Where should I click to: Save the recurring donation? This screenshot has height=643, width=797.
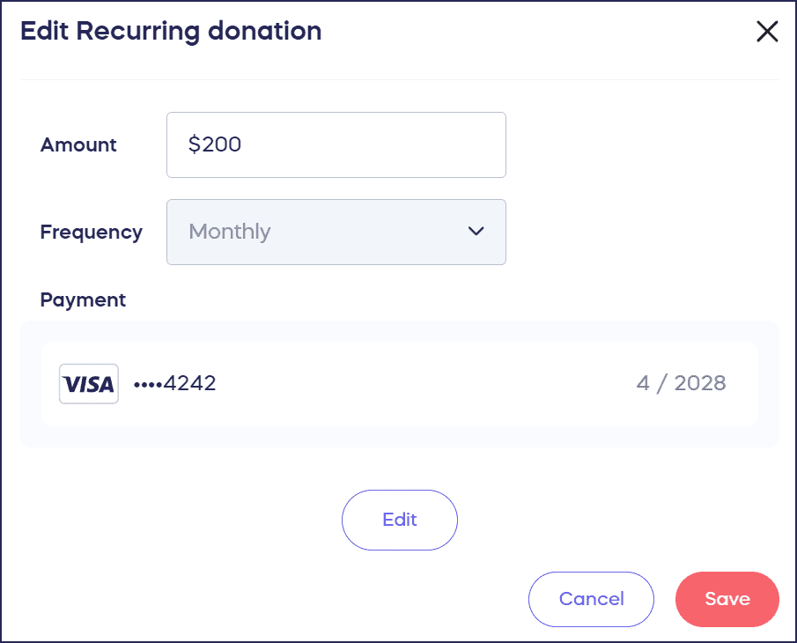(x=727, y=599)
